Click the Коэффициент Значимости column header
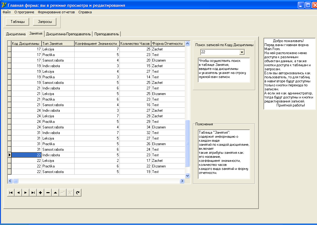Image resolution: width=317 pixels, height=225 pixels. click(x=97, y=43)
